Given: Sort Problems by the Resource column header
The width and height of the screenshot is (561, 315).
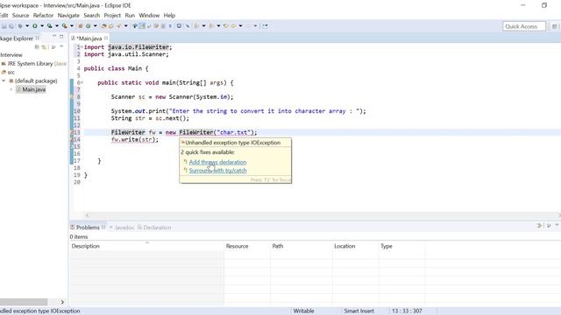Looking at the screenshot, I should 247,246.
